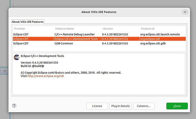Viewport: 196px width, 119px height.
Task: Click the Eclipse CDT logo icon
Action: tap(17, 58)
